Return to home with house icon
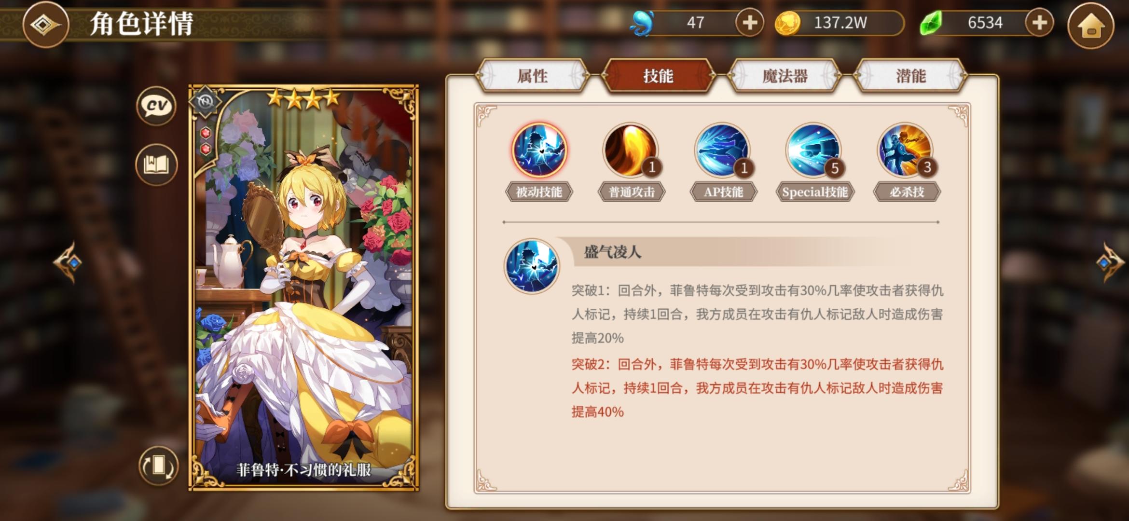 (1090, 25)
